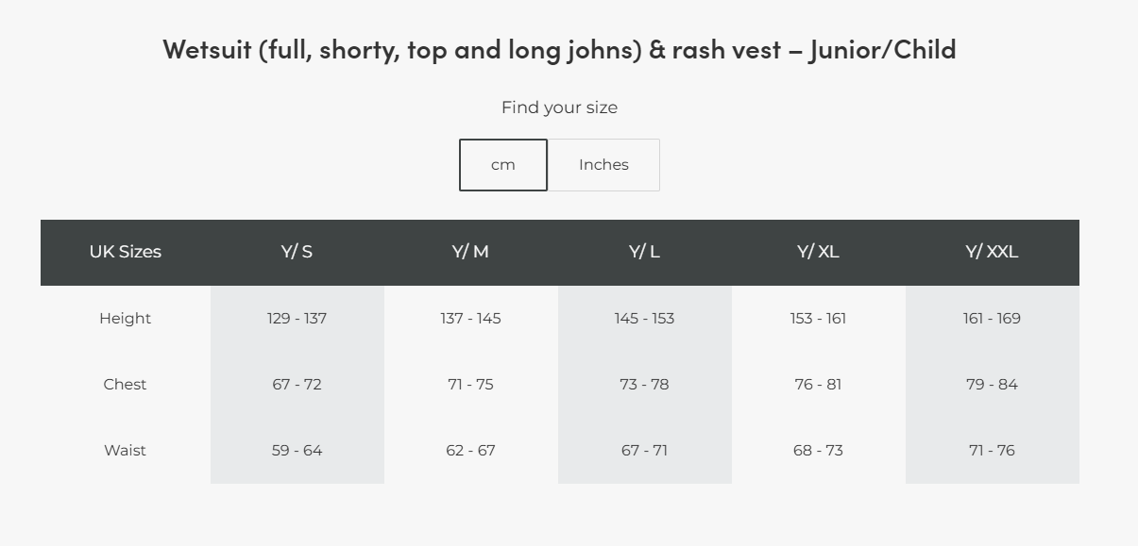Click the UK Sizes column header

coord(126,252)
